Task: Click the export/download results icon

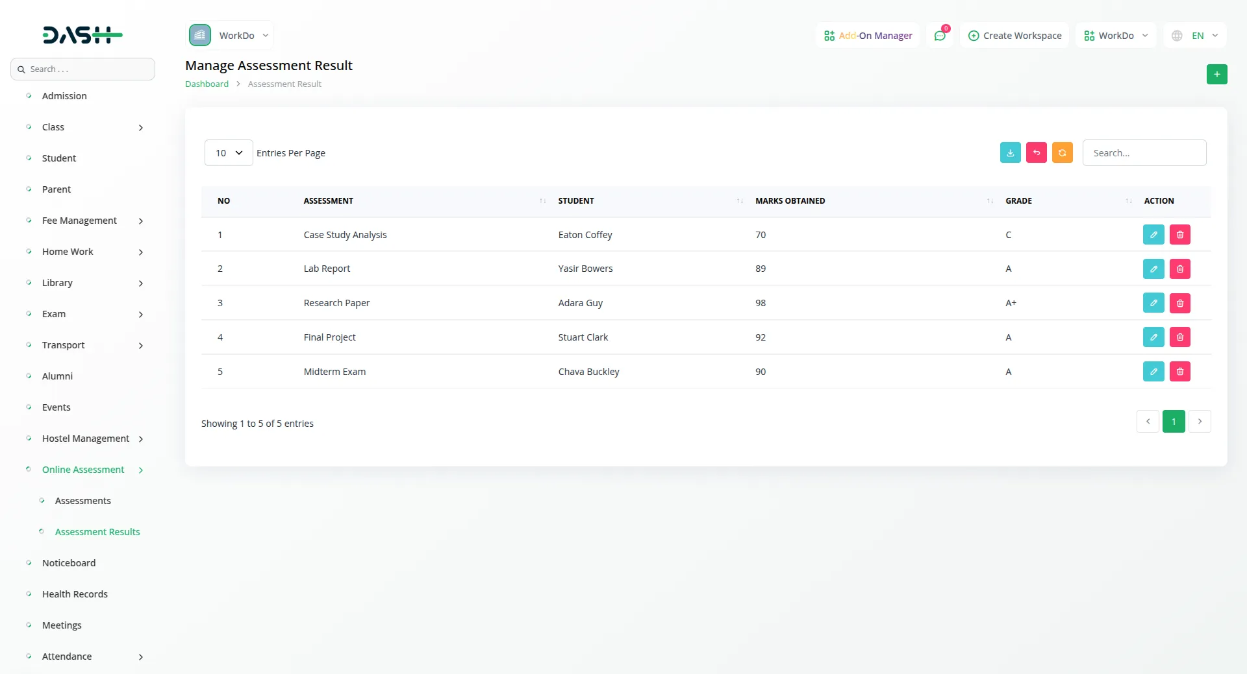Action: pyautogui.click(x=1010, y=152)
